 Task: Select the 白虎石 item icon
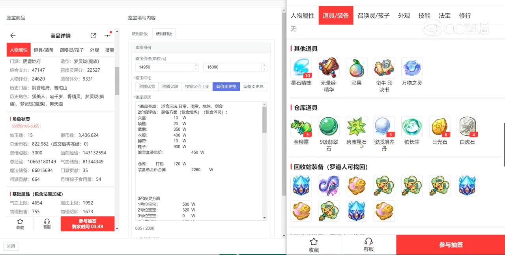pos(467,127)
